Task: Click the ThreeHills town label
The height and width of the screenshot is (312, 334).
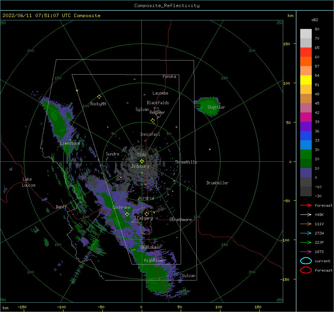Action: point(186,162)
